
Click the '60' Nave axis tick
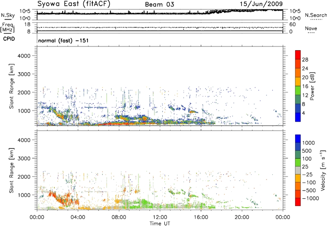tap(292, 24)
